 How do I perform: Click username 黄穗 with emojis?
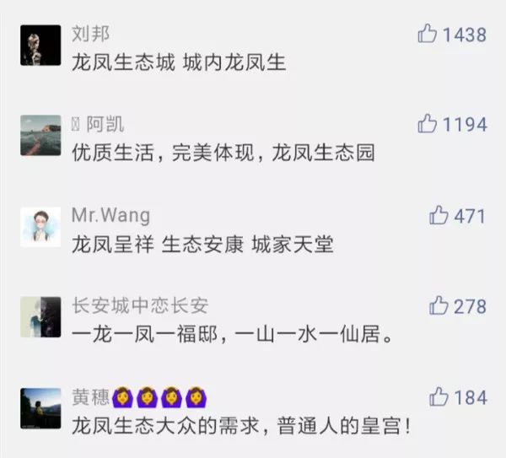point(139,397)
